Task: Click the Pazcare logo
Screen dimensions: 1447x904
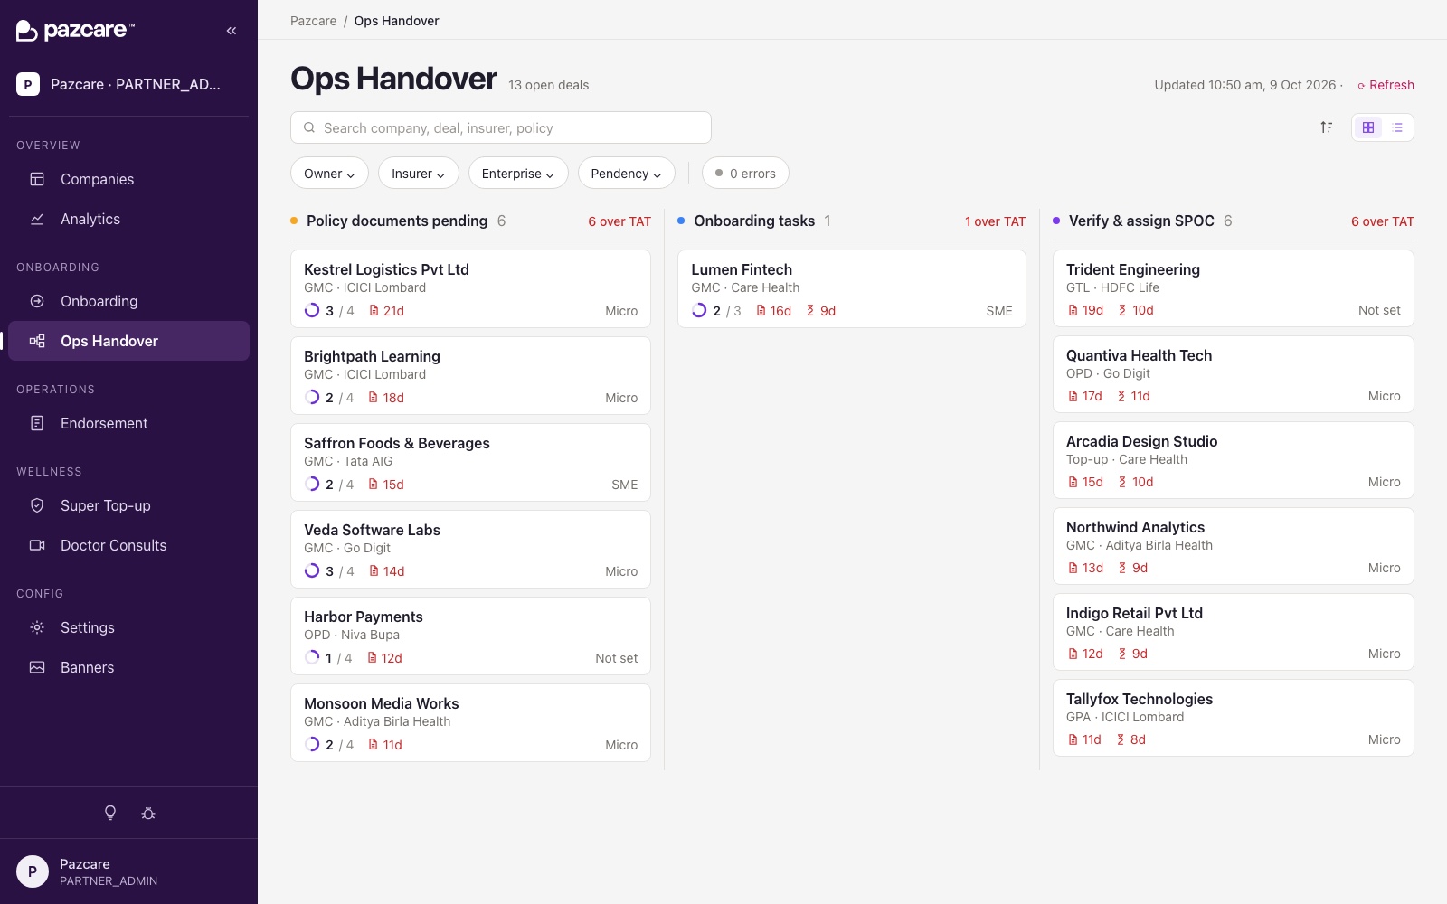Action: tap(75, 31)
